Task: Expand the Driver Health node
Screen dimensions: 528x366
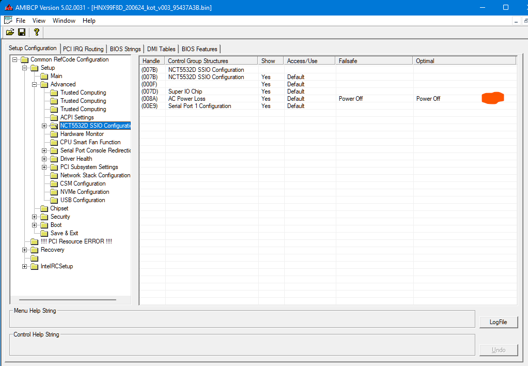Action: tap(44, 159)
